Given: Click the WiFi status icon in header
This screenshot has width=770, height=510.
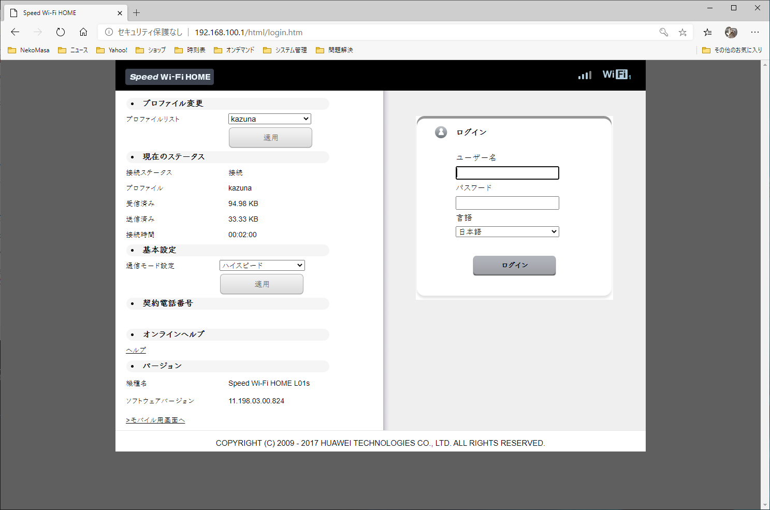Looking at the screenshot, I should (616, 75).
